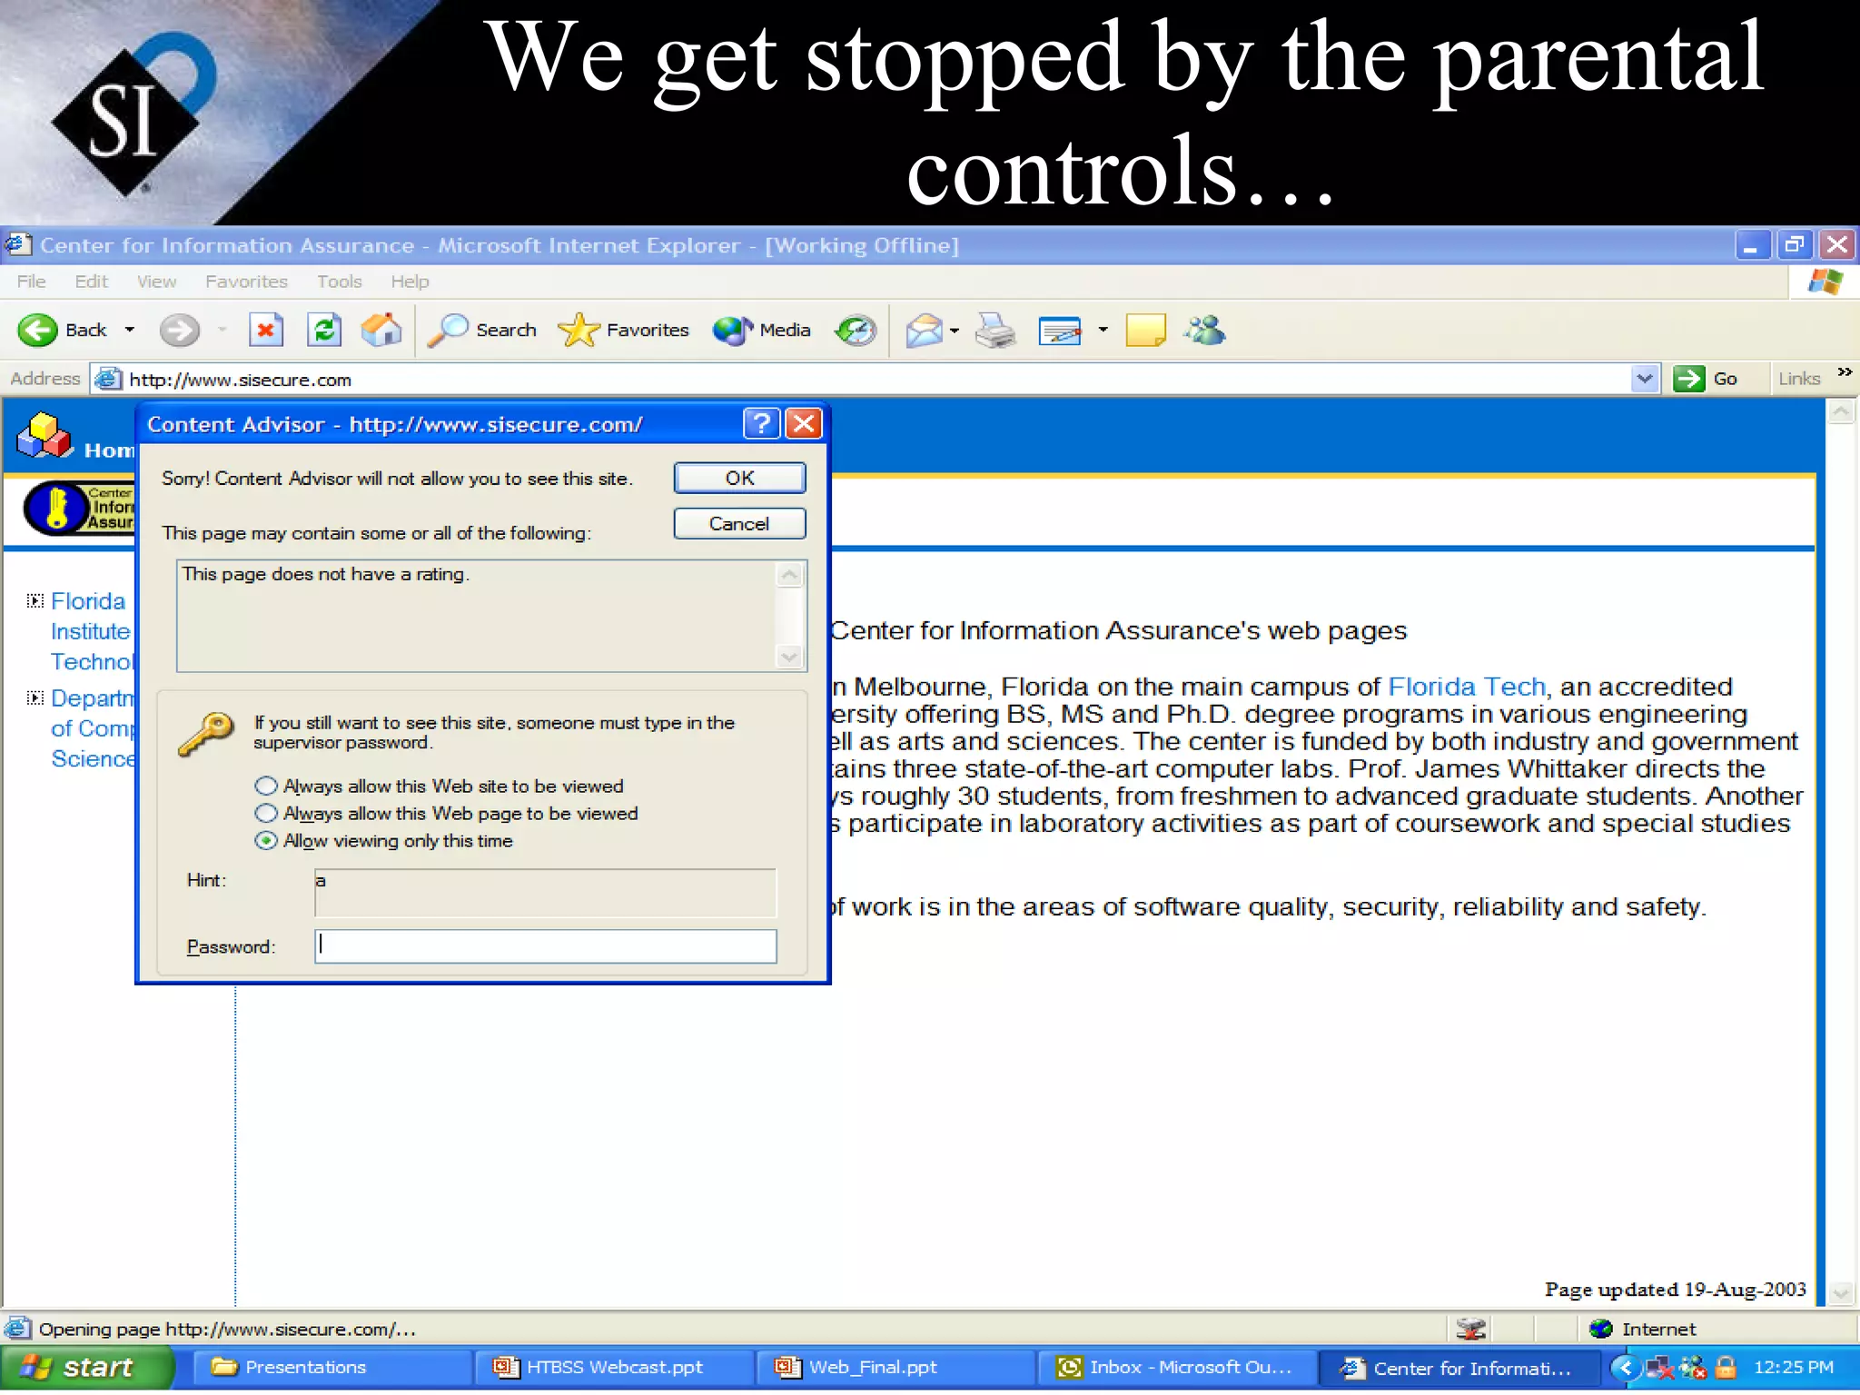The image size is (1860, 1395).
Task: Click the Windows flag logo in IE
Action: pyautogui.click(x=1825, y=282)
